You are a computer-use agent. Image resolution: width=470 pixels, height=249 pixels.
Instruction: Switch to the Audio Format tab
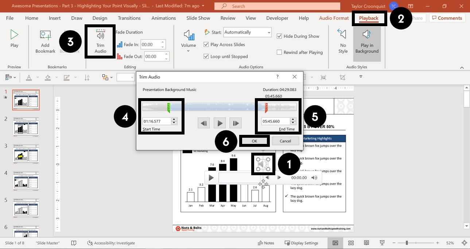click(333, 18)
